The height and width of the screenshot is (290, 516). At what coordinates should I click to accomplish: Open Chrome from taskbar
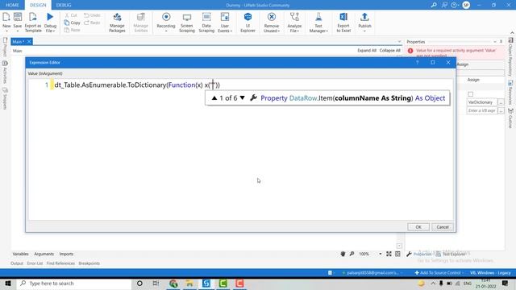173,284
